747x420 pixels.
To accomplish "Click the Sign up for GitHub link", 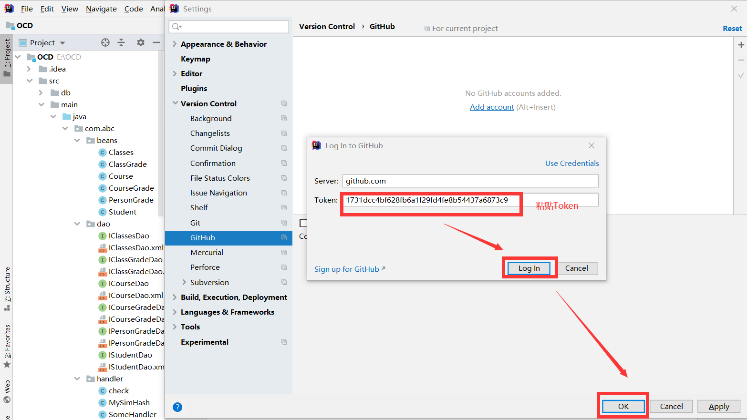I will (346, 268).
